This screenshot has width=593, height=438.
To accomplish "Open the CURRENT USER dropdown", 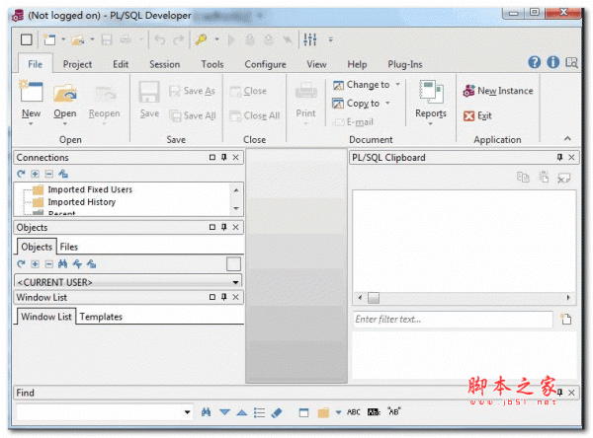I will tap(235, 282).
